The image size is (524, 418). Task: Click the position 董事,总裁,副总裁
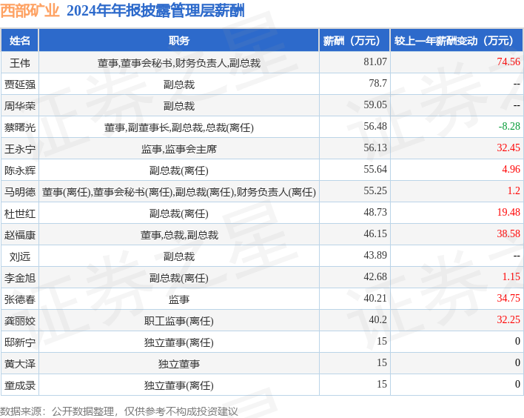[x=179, y=235]
